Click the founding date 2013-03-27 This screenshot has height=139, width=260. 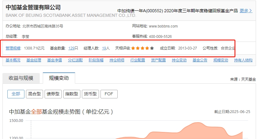click(x=188, y=48)
